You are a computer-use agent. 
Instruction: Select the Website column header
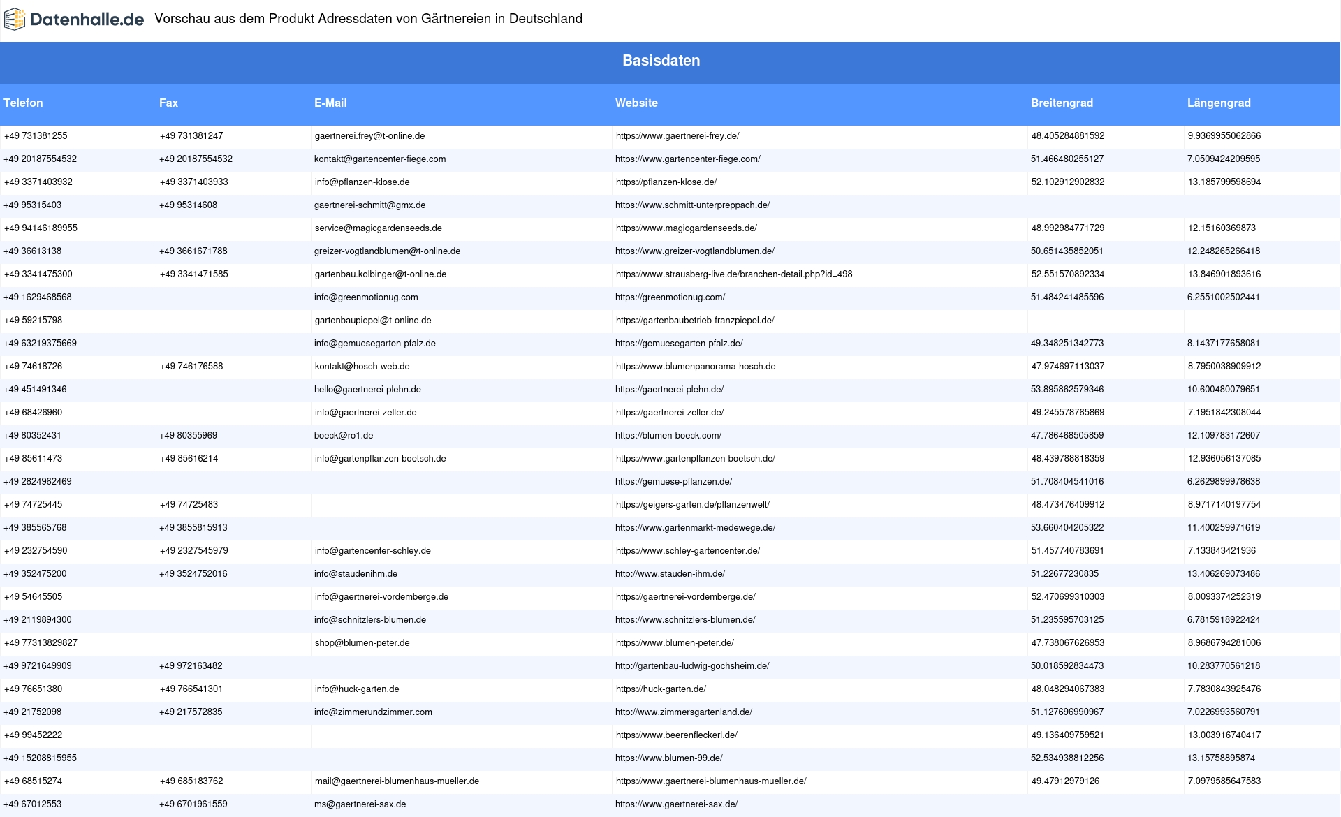636,103
